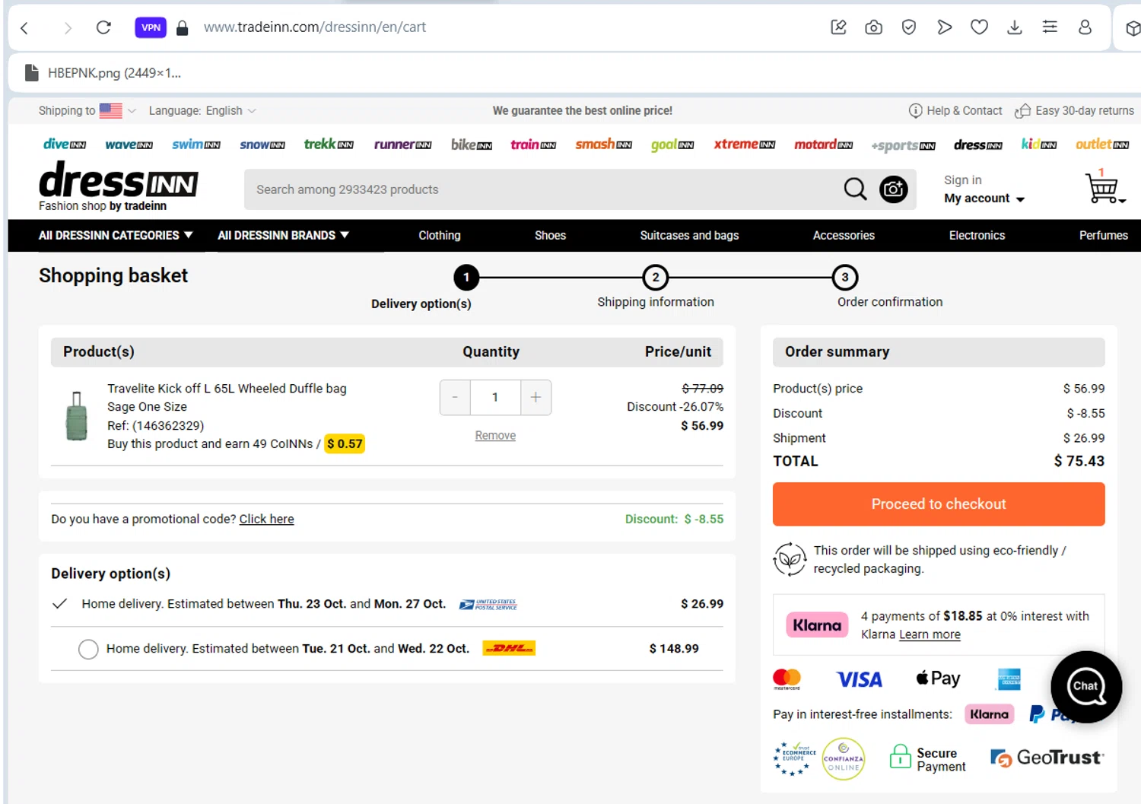The height and width of the screenshot is (804, 1141).
Task: Open the runnerinn store logo
Action: pos(402,145)
